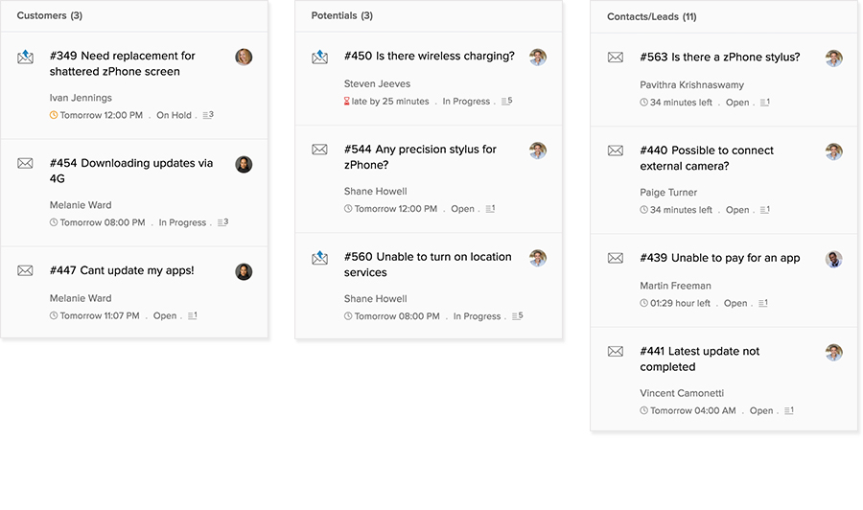Click thread count icon on ticket #560
The image size is (863, 510).
coord(518,315)
